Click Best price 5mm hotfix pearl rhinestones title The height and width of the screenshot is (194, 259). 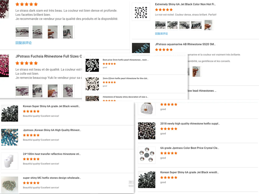click(x=125, y=60)
